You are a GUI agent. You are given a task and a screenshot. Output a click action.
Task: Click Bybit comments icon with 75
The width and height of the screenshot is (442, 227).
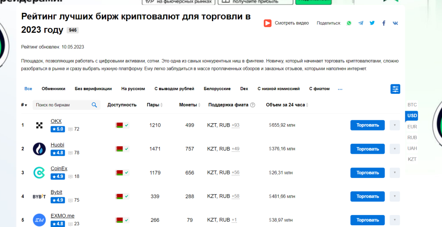click(70, 200)
